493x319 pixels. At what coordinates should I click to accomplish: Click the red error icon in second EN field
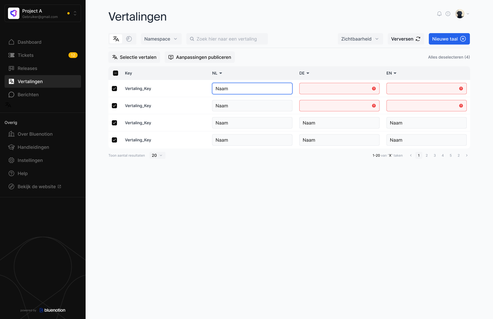461,106
